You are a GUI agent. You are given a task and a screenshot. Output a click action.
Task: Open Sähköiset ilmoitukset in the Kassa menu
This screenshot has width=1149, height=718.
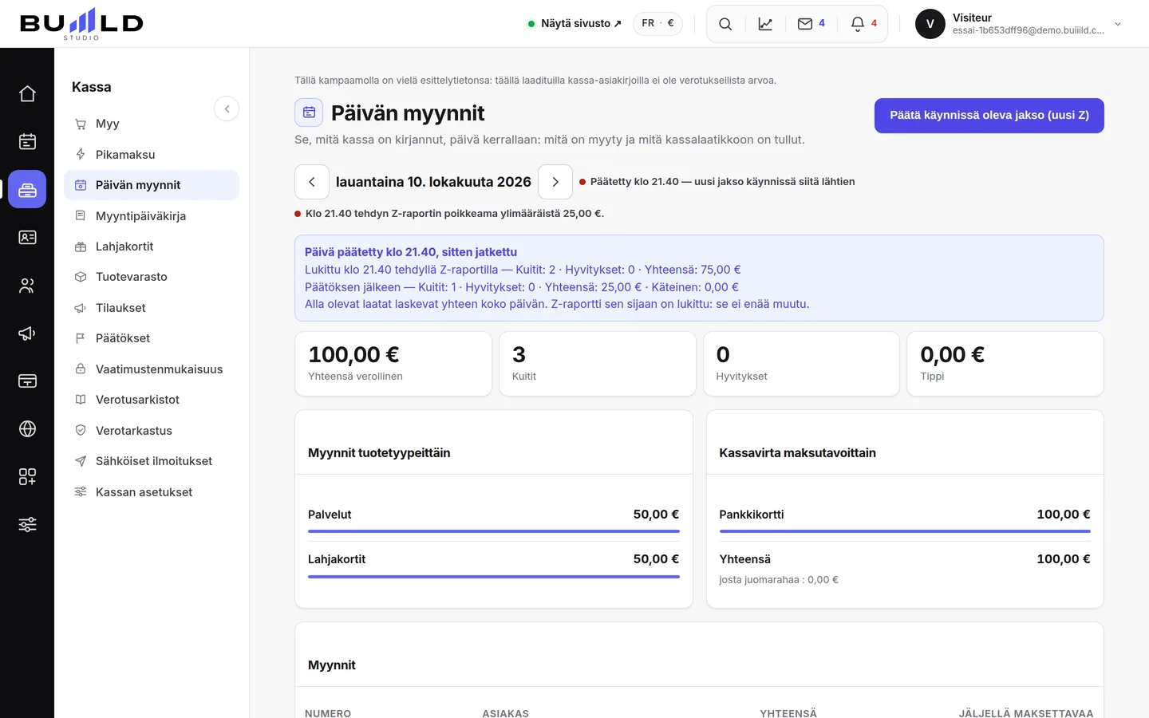[152, 461]
